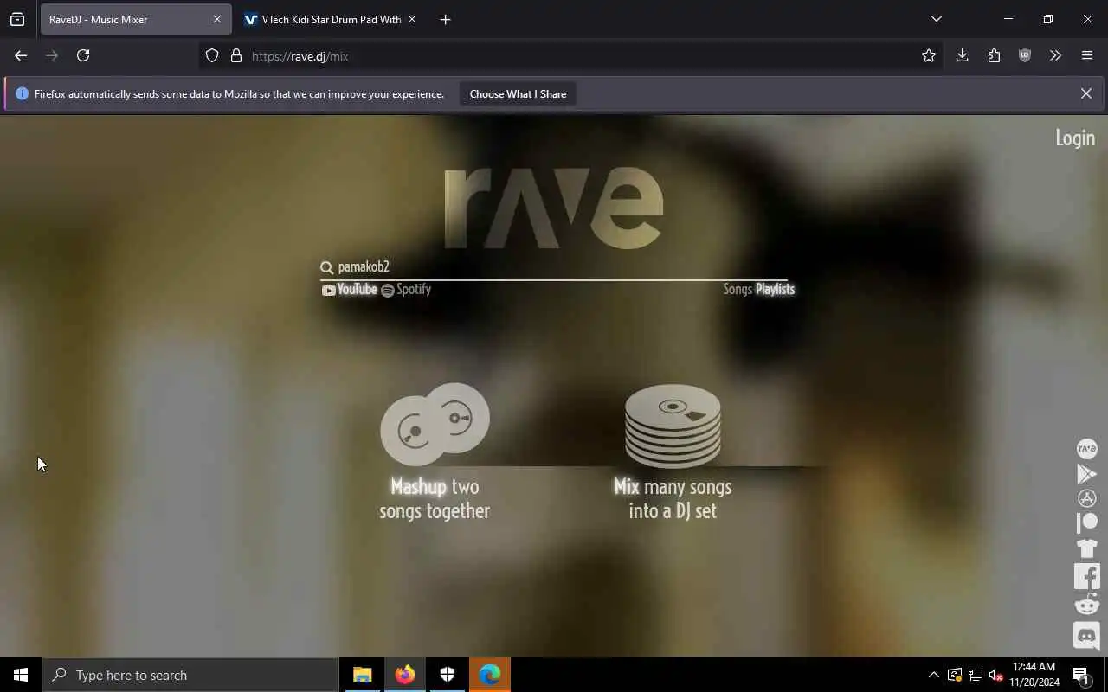This screenshot has width=1108, height=692.
Task: Go back to previous page
Action: pyautogui.click(x=21, y=55)
